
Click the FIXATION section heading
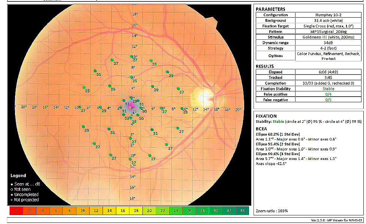click(x=266, y=116)
